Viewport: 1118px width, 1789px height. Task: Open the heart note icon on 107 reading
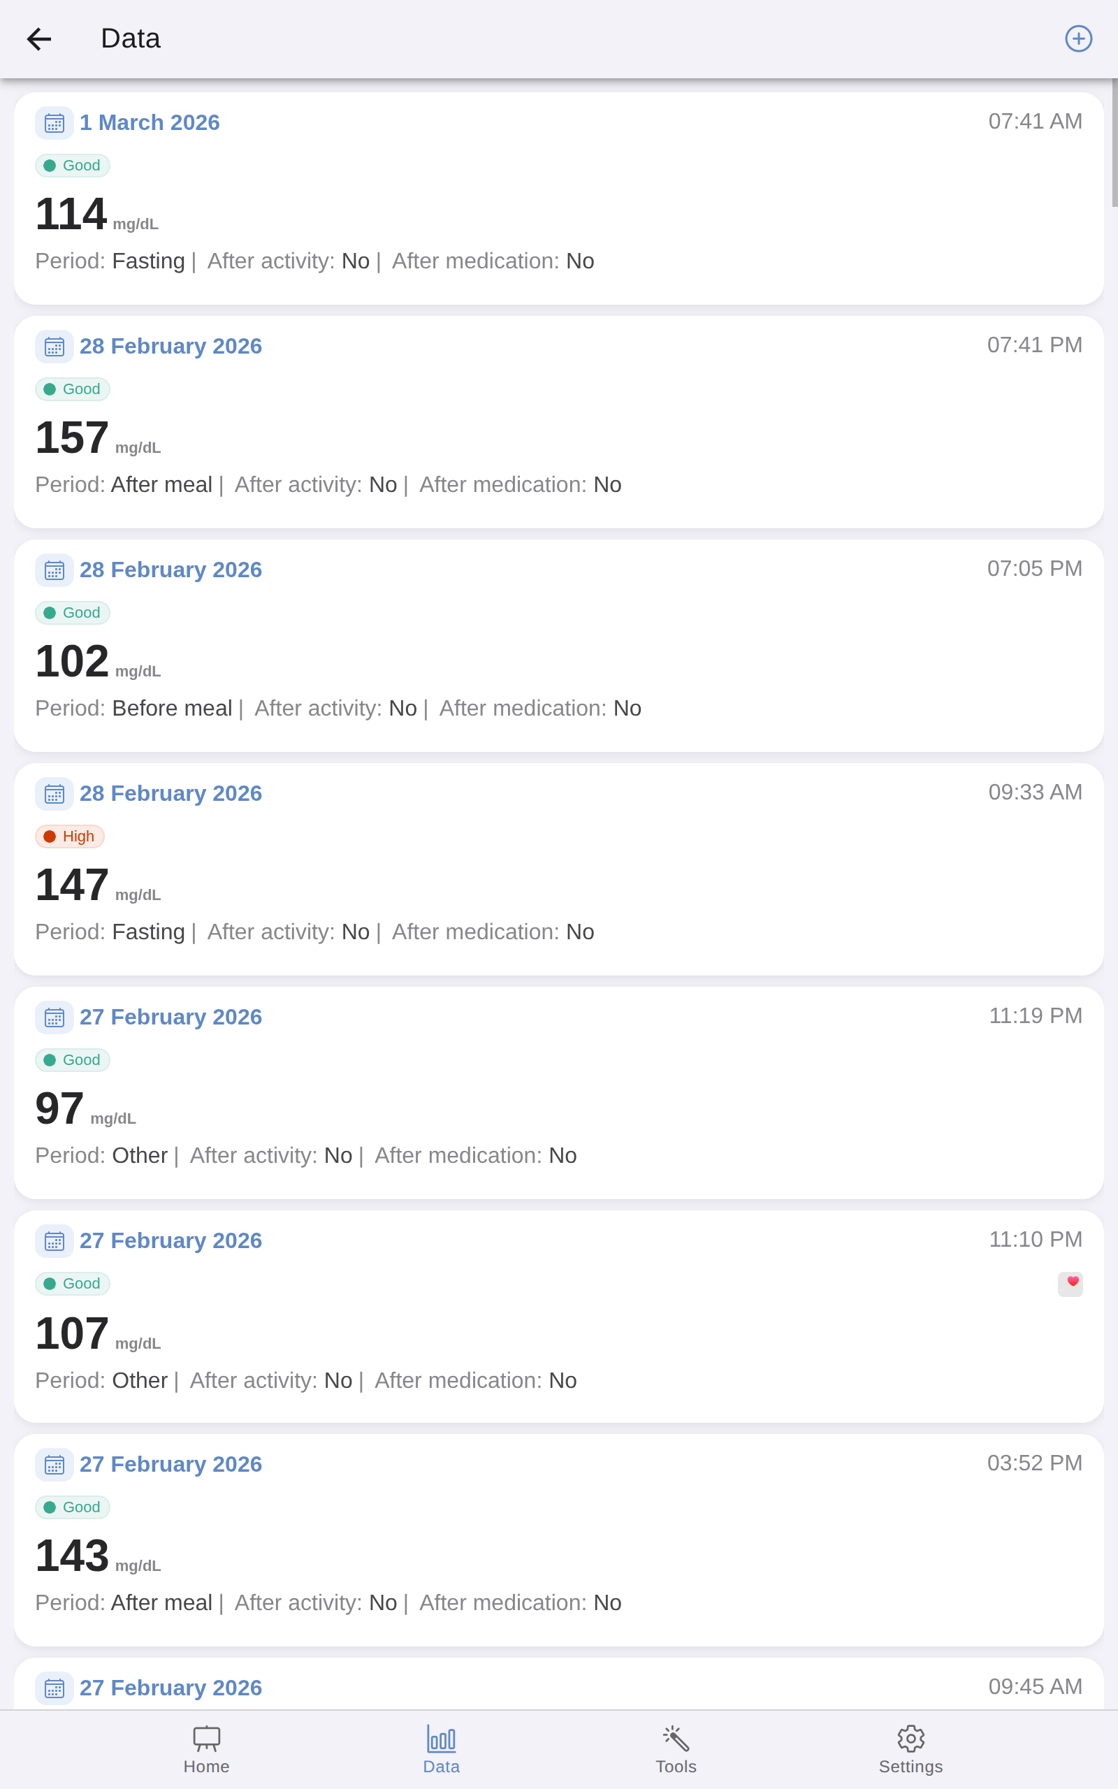[1070, 1284]
